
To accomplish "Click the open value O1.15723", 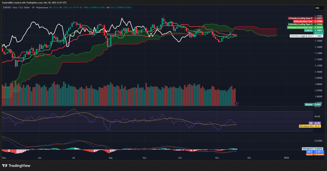I will 54,8.
